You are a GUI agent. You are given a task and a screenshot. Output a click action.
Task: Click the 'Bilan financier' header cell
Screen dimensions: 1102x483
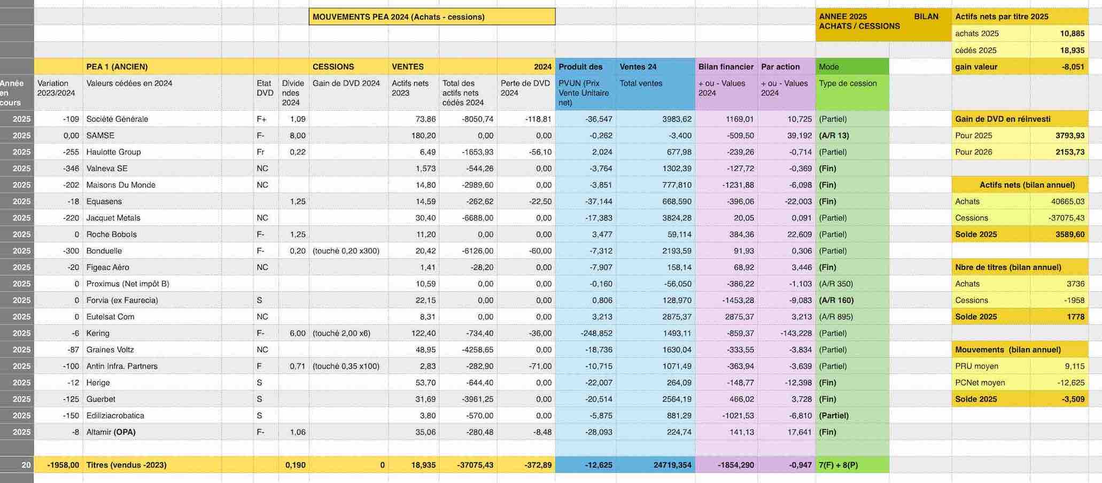726,67
